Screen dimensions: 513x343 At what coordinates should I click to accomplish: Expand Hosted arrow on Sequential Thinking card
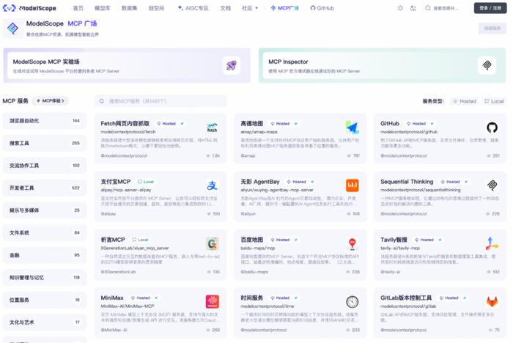point(466,182)
